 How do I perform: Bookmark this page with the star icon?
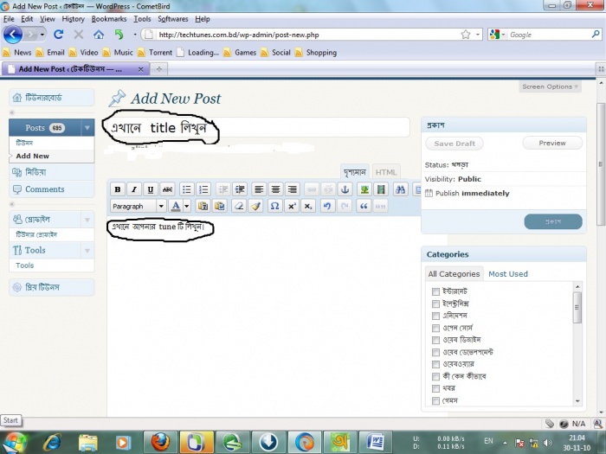[x=466, y=35]
